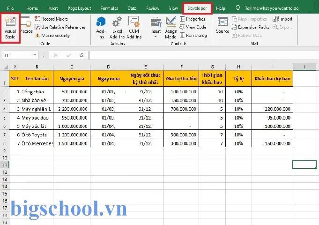This screenshot has height=225, width=319.
Task: Switch to the Insert ribbon tab
Action: click(x=52, y=8)
